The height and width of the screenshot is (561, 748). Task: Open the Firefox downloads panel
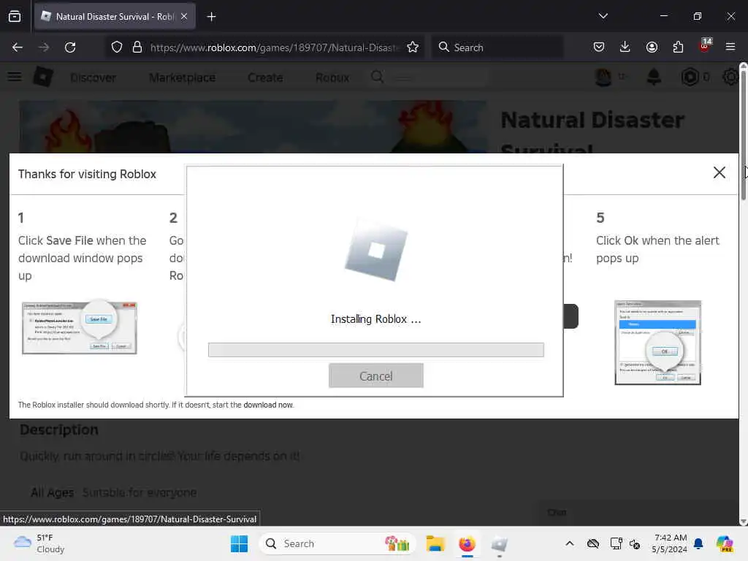click(625, 47)
